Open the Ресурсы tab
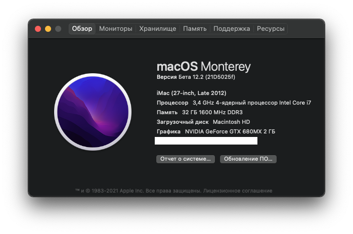The height and width of the screenshot is (234, 353). [271, 29]
